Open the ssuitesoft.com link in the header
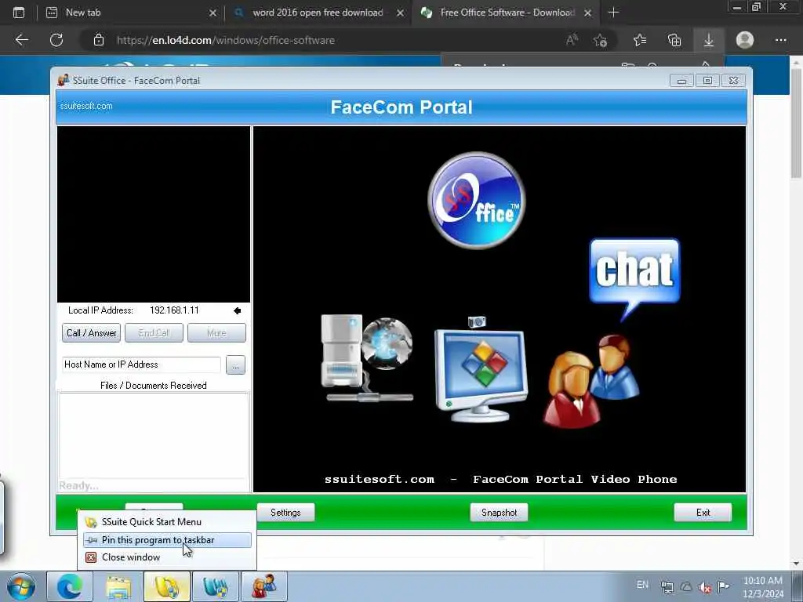The width and height of the screenshot is (803, 602). [86, 106]
